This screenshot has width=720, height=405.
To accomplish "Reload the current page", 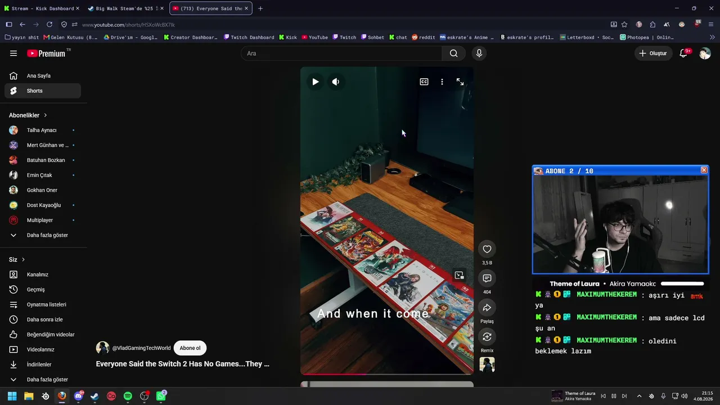I will (x=49, y=25).
